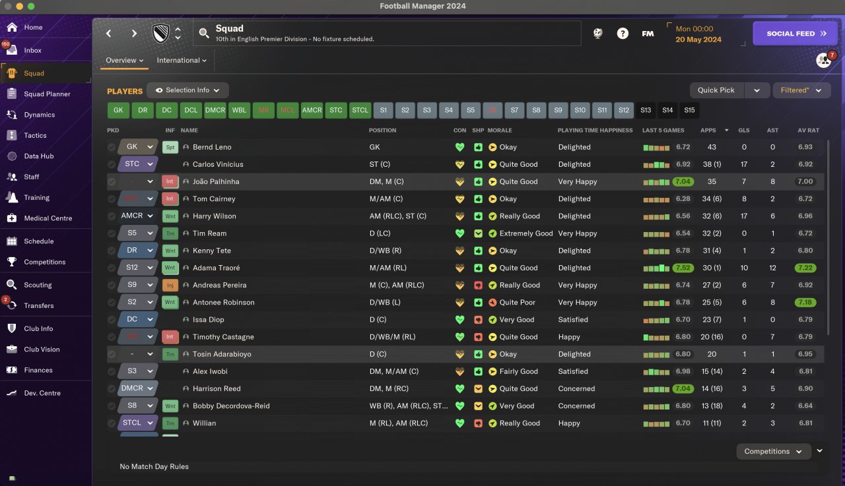Select the WBL position filter
The image size is (845, 486).
pos(239,110)
